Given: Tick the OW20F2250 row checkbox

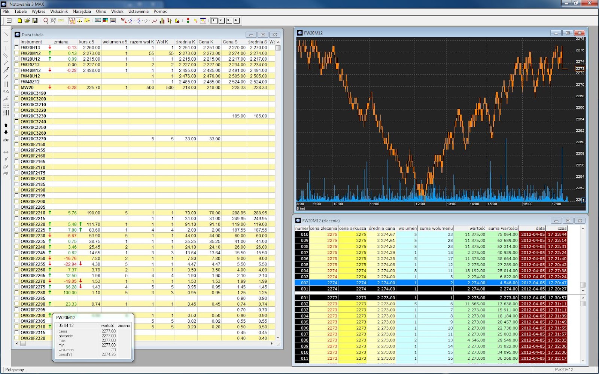Looking at the screenshot, I should (x=16, y=258).
